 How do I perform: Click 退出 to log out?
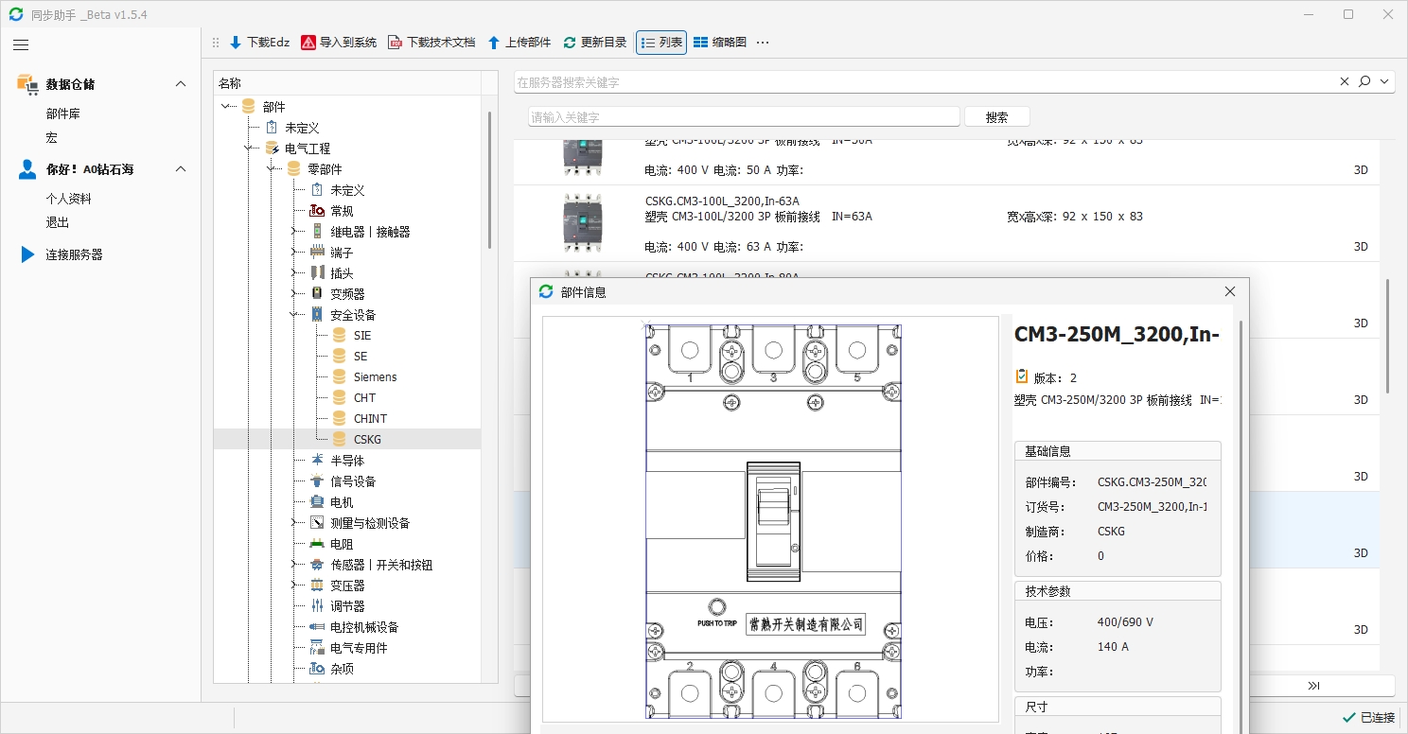coord(58,222)
